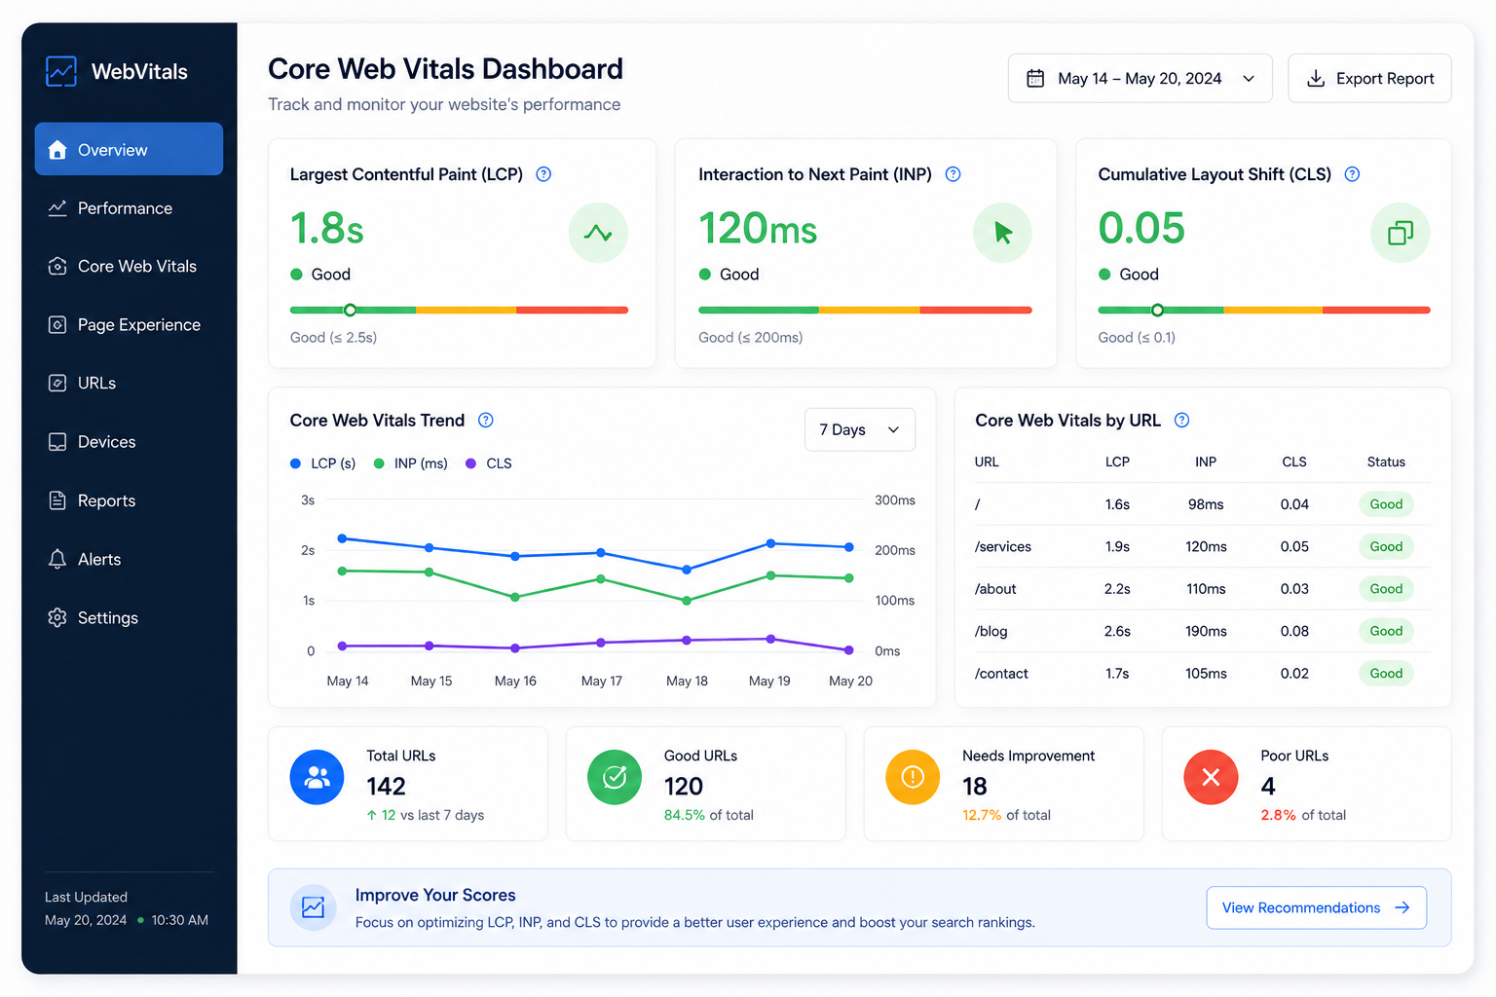Click the Poor URLs red X icon
1496x997 pixels.
1211,777
